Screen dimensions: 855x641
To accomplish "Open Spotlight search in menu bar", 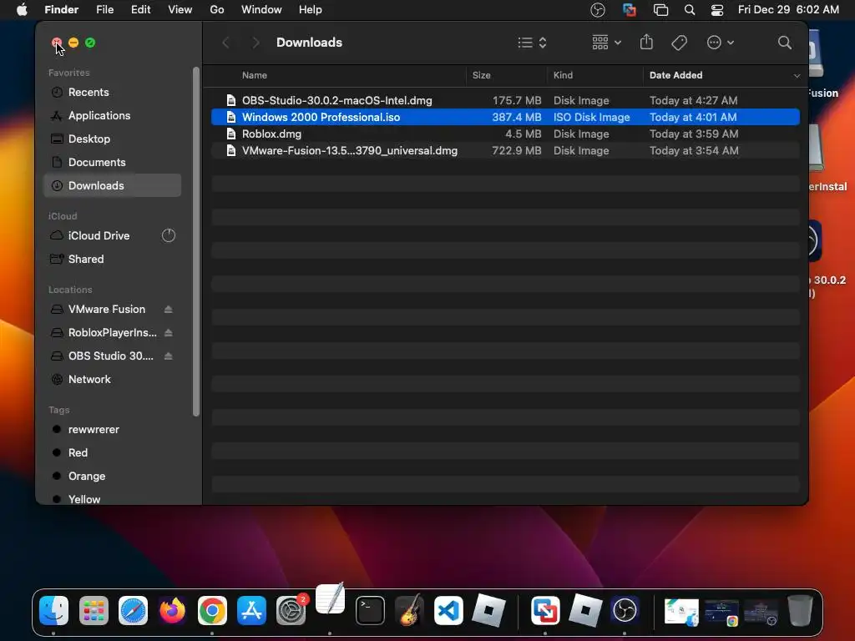I will coord(690,10).
